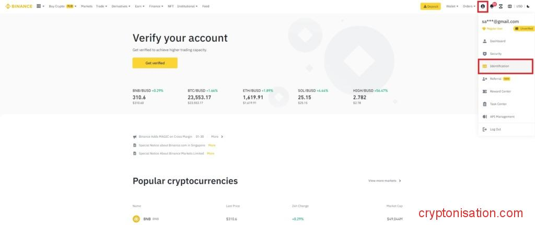Select Identification in the account menu

[x=499, y=66]
